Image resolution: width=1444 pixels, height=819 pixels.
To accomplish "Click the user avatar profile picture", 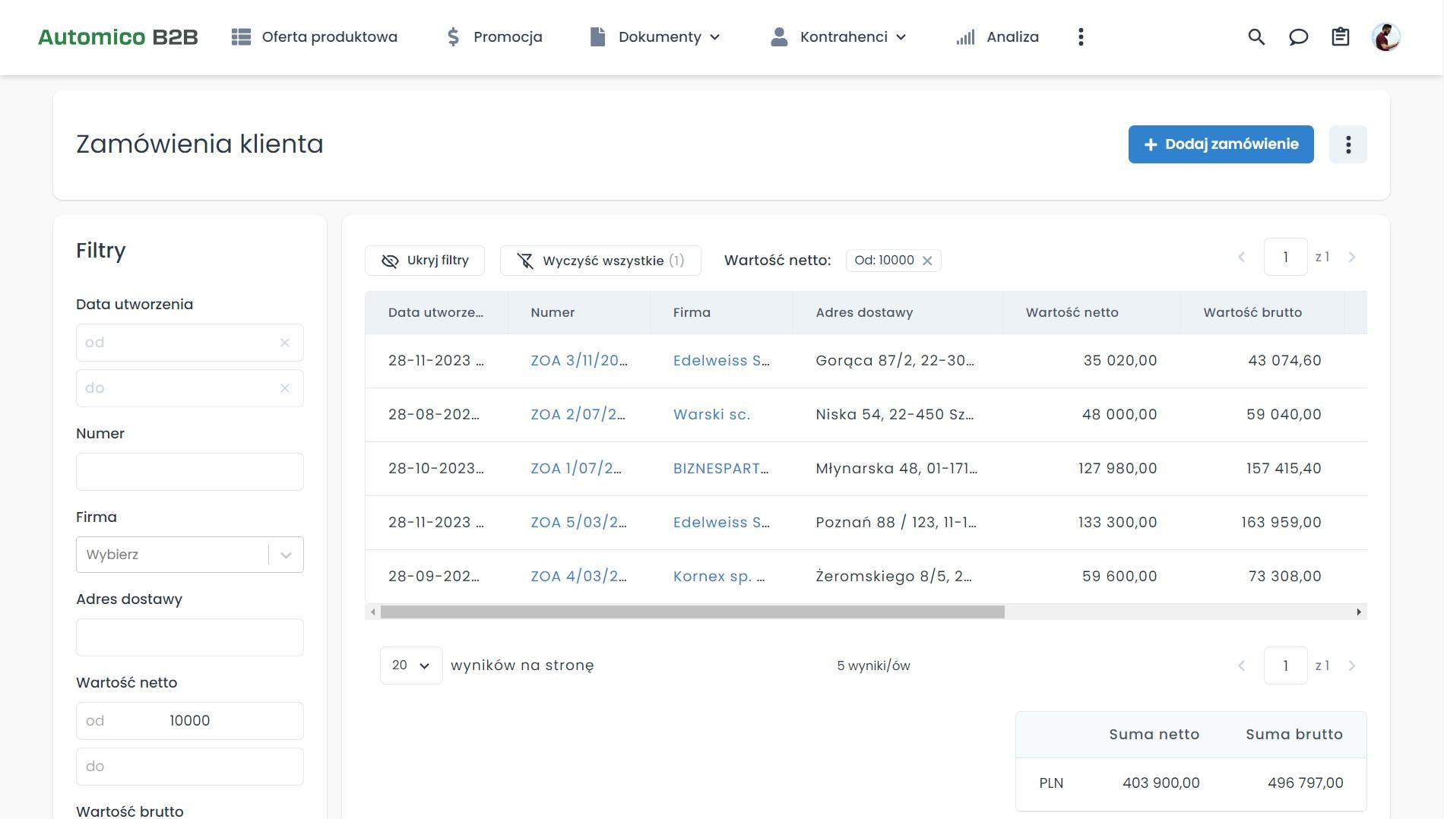I will click(x=1385, y=36).
